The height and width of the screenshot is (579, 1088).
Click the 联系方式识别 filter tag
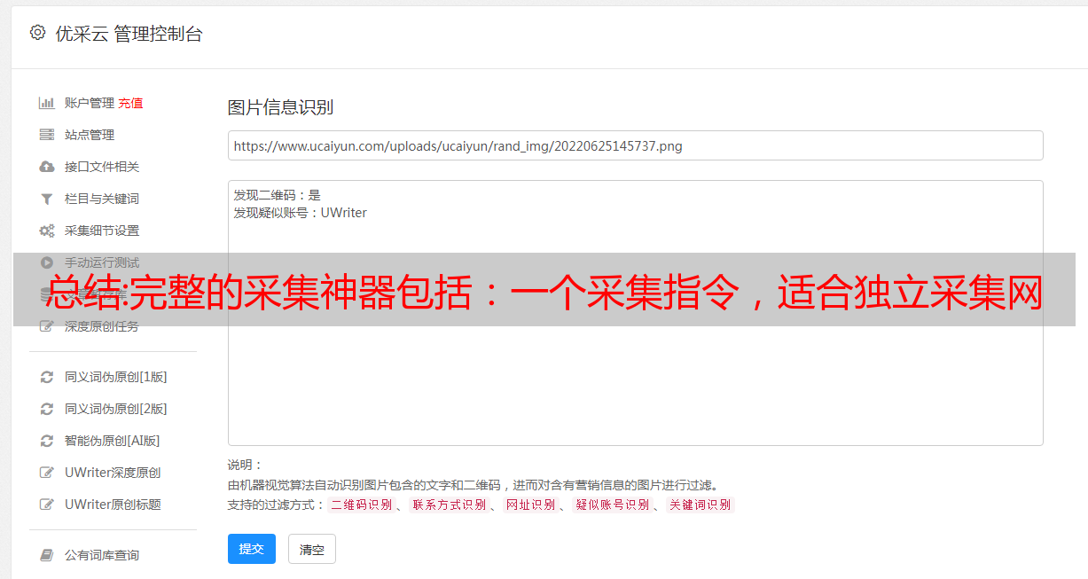pos(449,505)
